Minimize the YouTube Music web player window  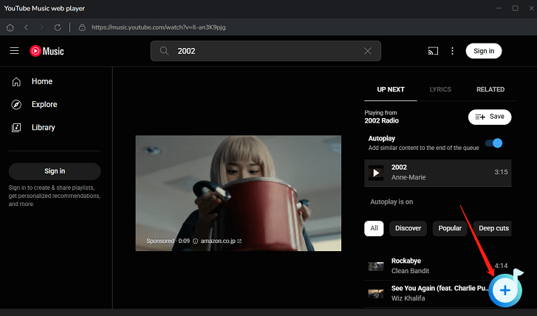(x=499, y=8)
